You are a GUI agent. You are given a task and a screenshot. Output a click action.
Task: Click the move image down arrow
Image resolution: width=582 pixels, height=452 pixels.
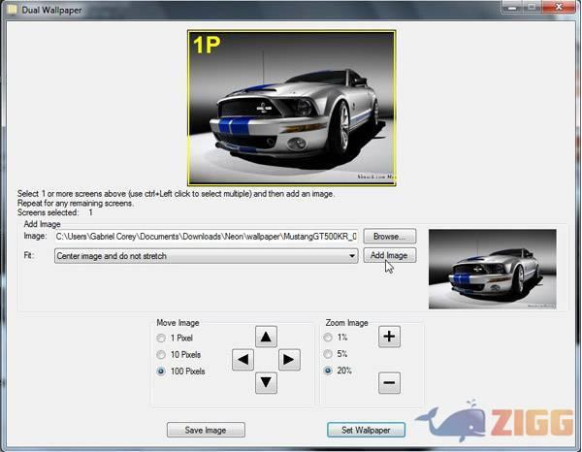click(267, 382)
